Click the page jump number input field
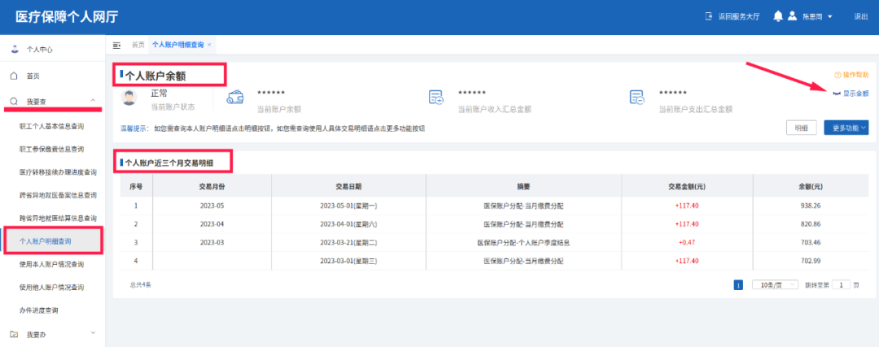Screen dimensions: 879x347 pos(841,285)
